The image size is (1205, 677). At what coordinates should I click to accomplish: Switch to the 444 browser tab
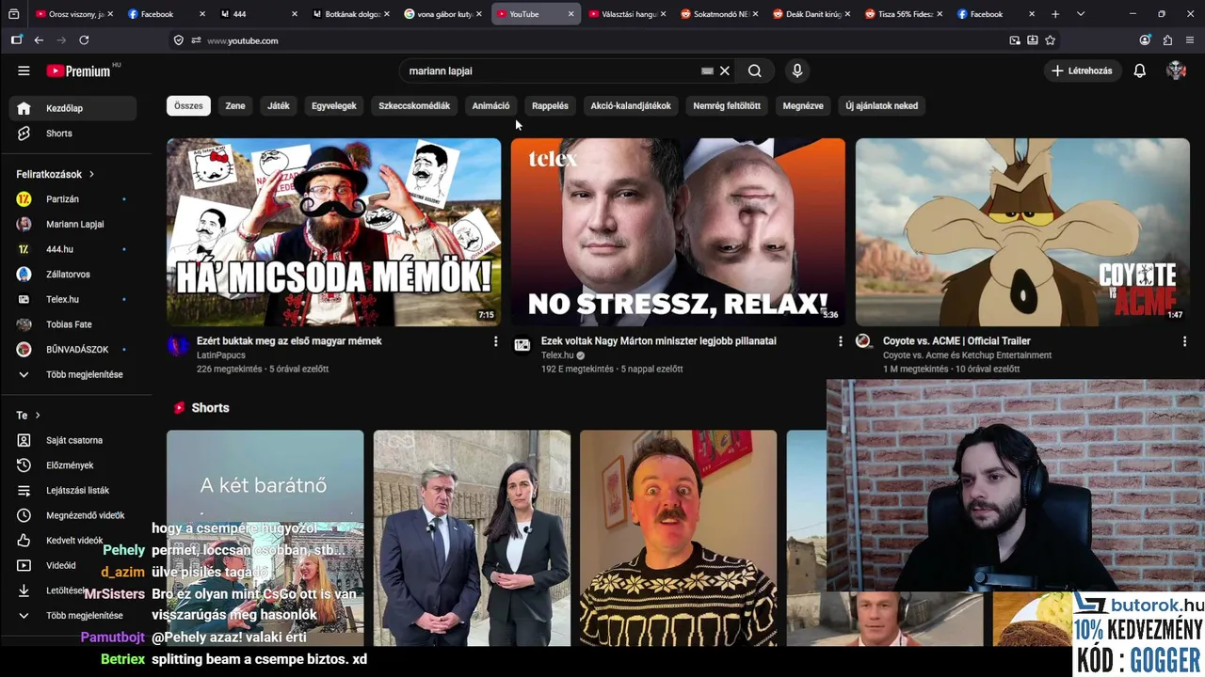click(x=257, y=14)
